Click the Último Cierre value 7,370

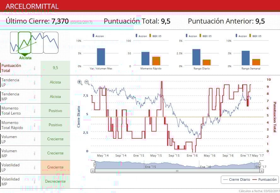(x=60, y=21)
